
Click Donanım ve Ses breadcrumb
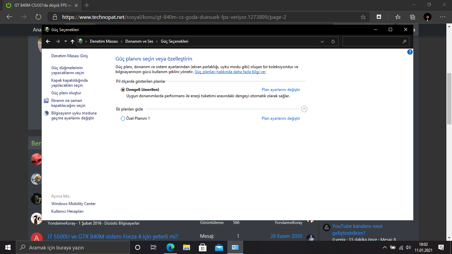pyautogui.click(x=139, y=41)
